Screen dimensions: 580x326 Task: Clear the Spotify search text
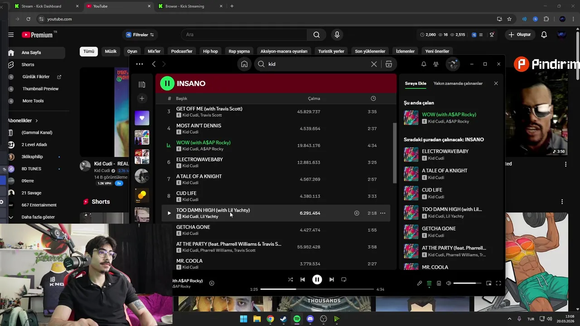(374, 64)
